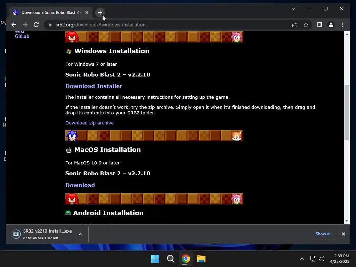Viewport: 356px width, 267px height.
Task: Click the network tray icon
Action: pyautogui.click(x=313, y=259)
